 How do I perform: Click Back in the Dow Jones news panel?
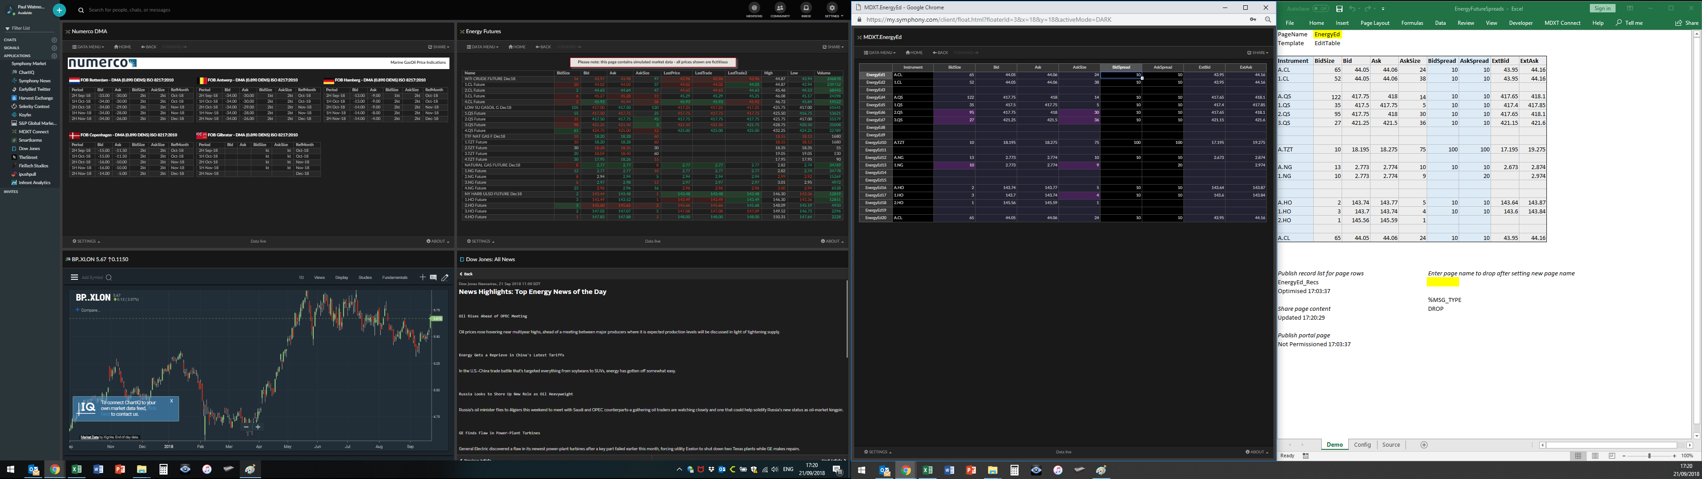pos(467,274)
